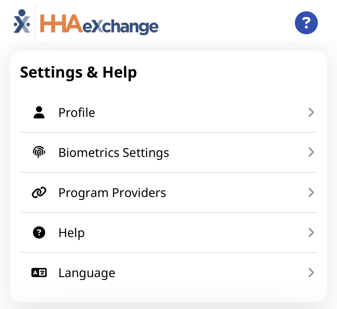Screen dimensions: 337x309
Task: Expand the Biometrics Settings chevron
Action: 311,152
